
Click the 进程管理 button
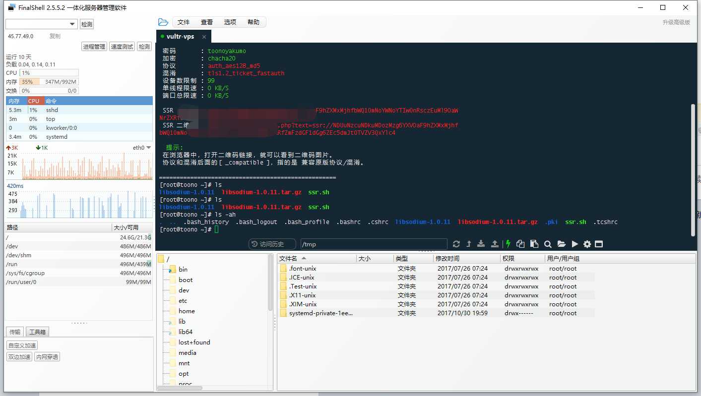point(94,47)
